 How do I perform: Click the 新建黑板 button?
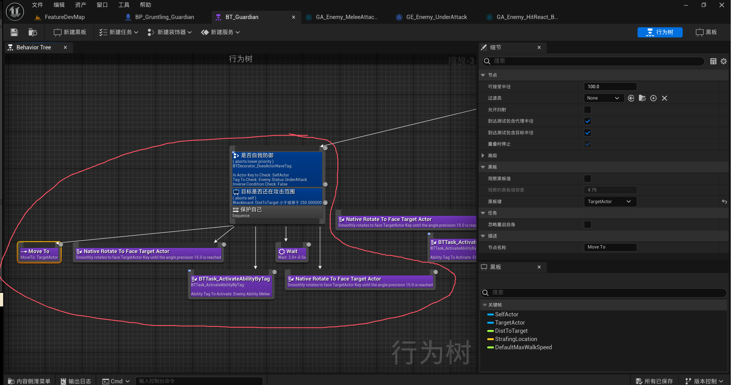70,32
